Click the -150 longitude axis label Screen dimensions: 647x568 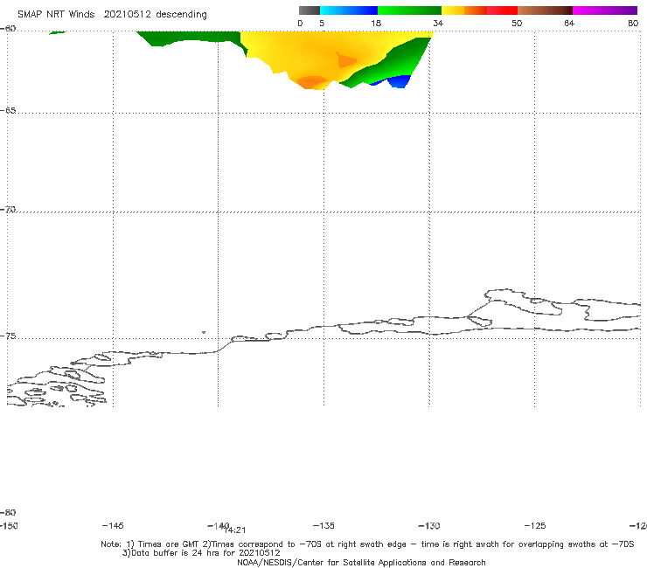(x=8, y=525)
